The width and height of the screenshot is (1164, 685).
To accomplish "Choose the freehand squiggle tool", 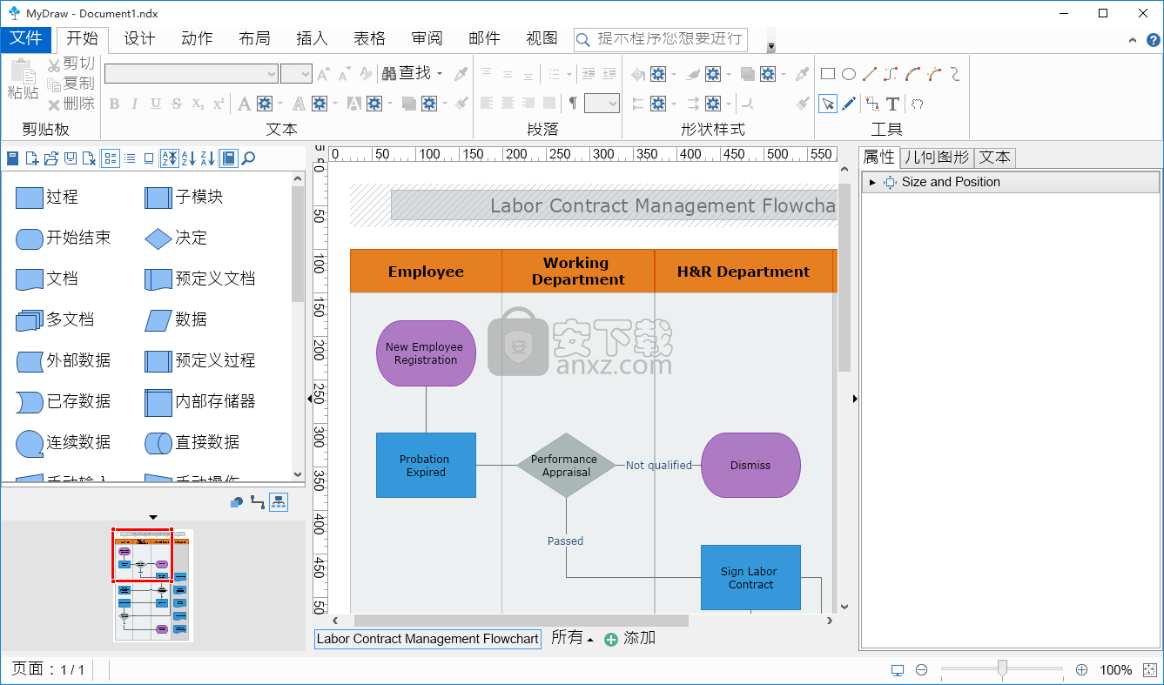I will 955,74.
